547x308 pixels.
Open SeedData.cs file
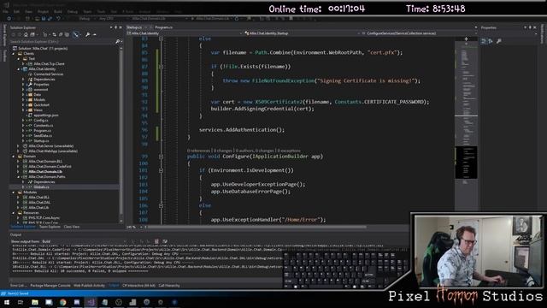[43, 136]
